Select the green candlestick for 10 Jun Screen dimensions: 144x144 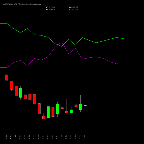coord(58,109)
